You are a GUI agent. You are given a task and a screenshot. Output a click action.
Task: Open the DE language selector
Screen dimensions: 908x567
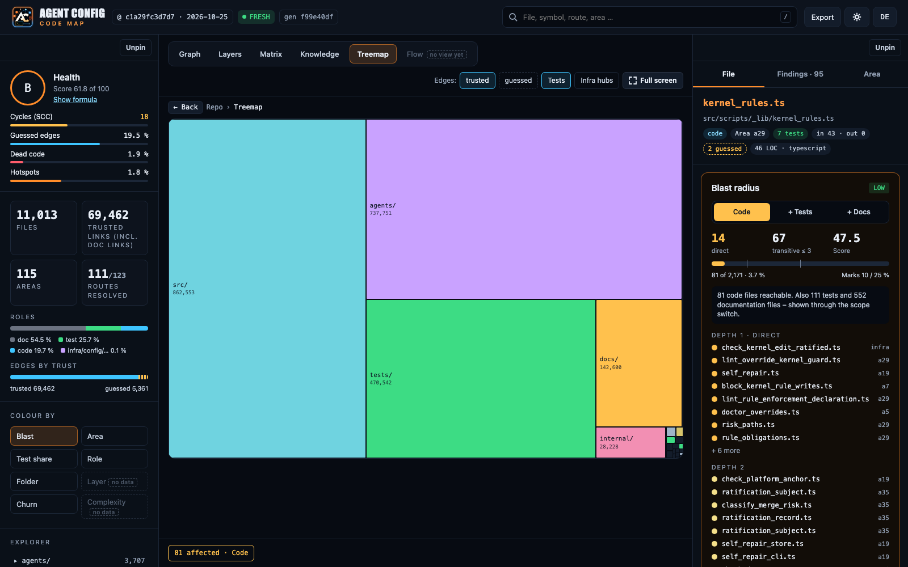pos(885,17)
